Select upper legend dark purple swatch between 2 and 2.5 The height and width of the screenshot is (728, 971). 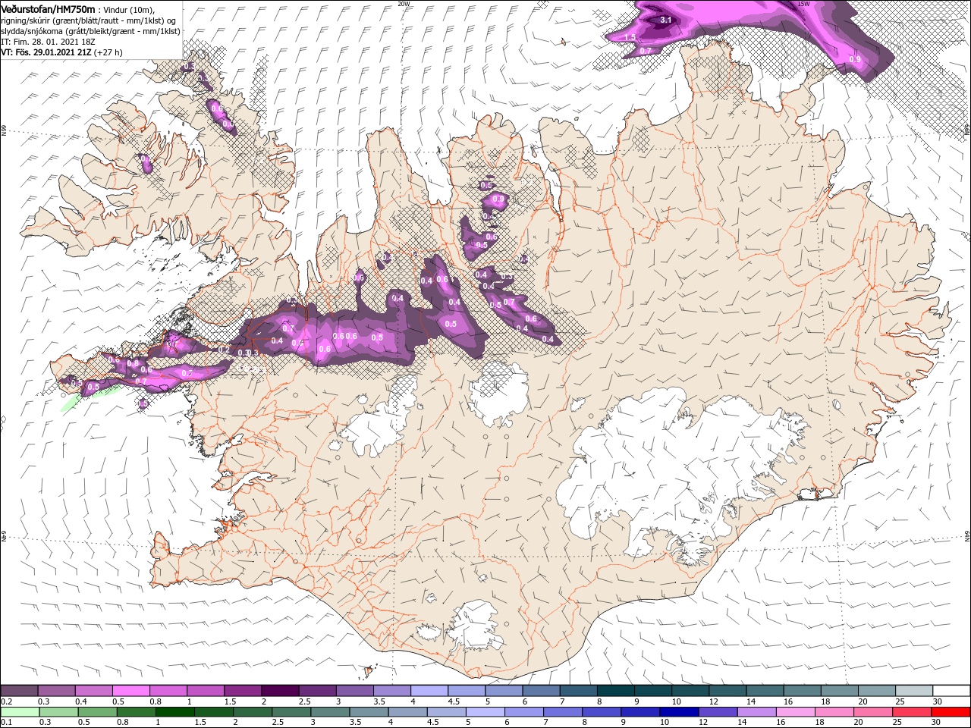point(280,691)
